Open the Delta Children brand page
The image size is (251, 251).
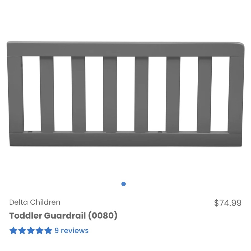point(35,202)
